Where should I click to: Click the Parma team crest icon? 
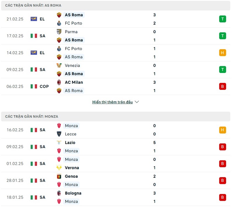[59, 32]
